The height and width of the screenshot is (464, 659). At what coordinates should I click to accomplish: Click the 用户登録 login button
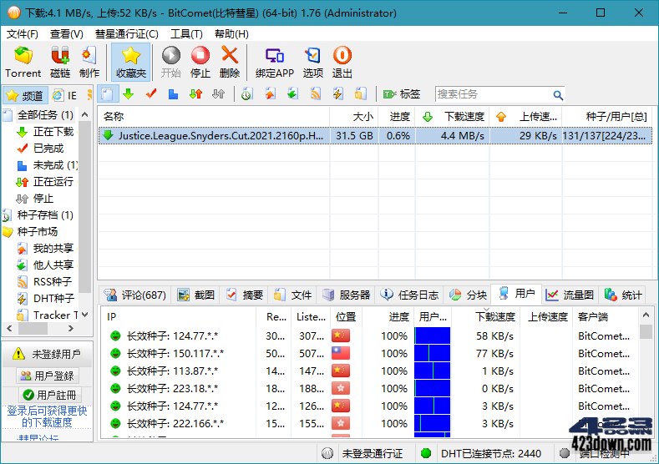[x=48, y=376]
